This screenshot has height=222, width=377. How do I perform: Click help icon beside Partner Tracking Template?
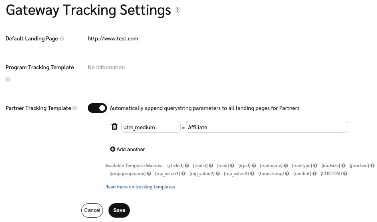click(x=75, y=108)
